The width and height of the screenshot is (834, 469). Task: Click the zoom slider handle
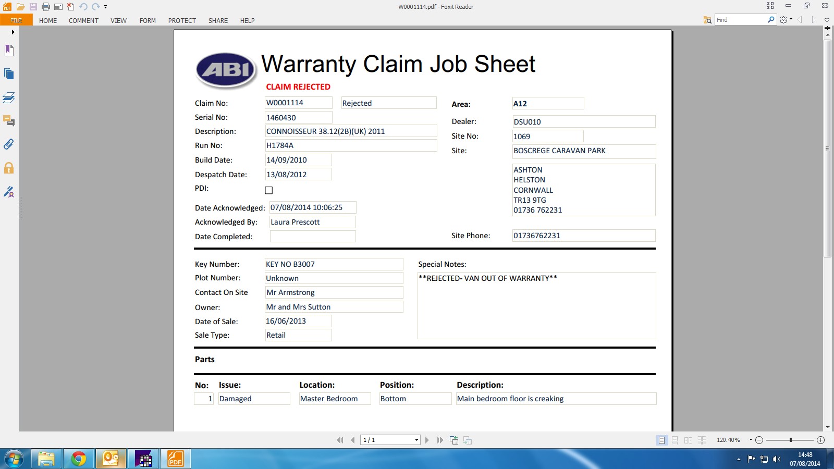pyautogui.click(x=791, y=440)
